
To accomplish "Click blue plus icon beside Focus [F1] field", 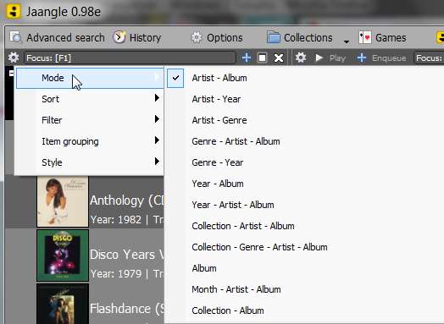I will coord(247,58).
